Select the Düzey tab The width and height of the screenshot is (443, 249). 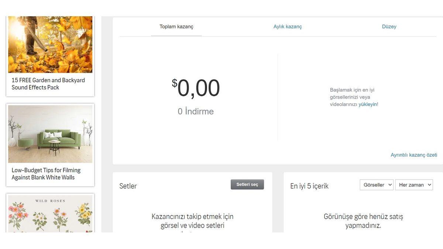click(x=389, y=27)
